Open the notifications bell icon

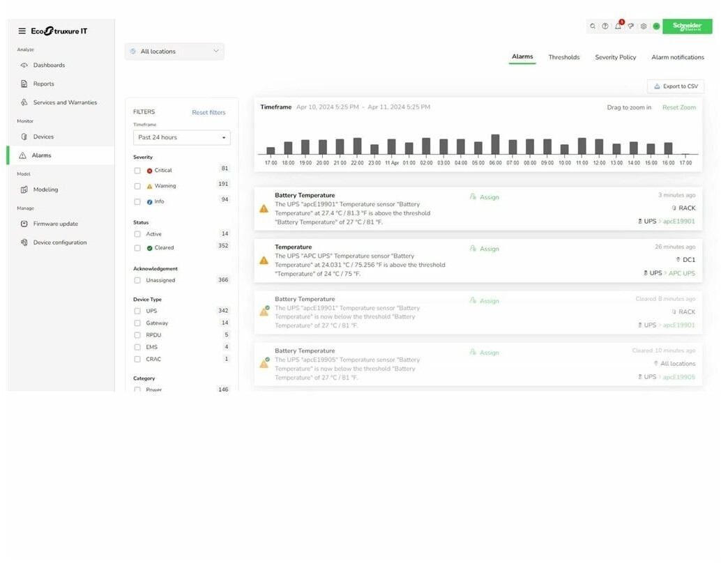(618, 26)
